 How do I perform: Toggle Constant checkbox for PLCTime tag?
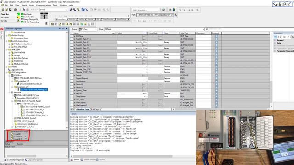(216, 36)
